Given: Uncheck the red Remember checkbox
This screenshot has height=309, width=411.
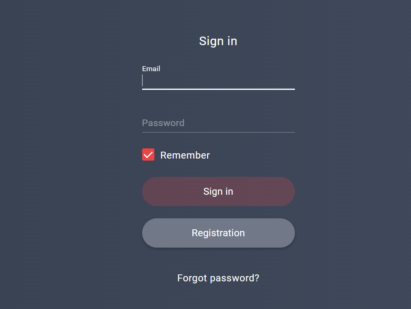Looking at the screenshot, I should click(148, 155).
